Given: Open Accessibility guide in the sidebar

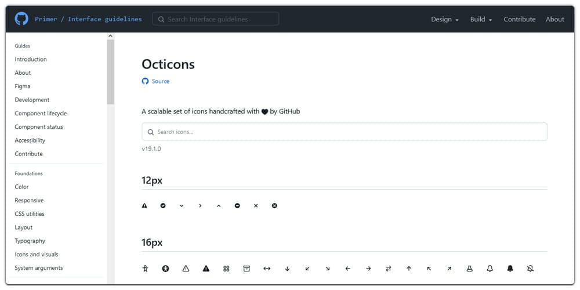Looking at the screenshot, I should [x=30, y=140].
